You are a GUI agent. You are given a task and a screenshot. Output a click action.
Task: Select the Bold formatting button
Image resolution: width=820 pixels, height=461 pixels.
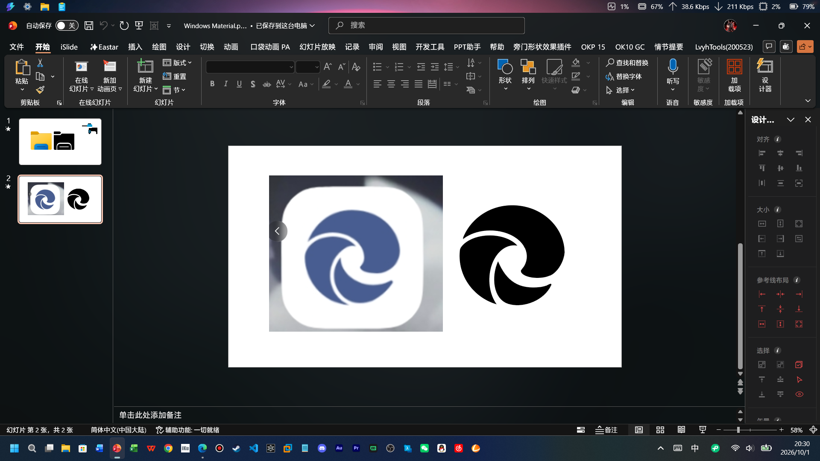[x=212, y=84]
